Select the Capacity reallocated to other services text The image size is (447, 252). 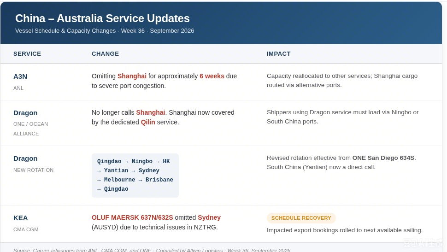coord(342,80)
